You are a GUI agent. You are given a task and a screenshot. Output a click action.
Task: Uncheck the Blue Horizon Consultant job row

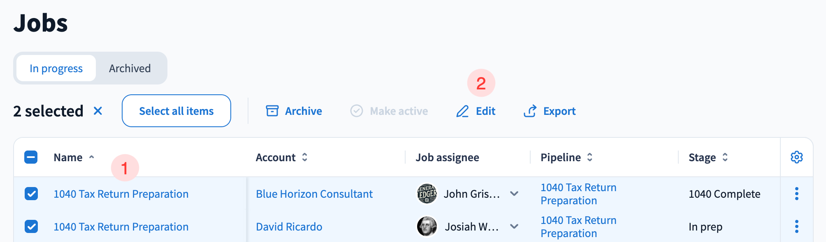pos(31,194)
